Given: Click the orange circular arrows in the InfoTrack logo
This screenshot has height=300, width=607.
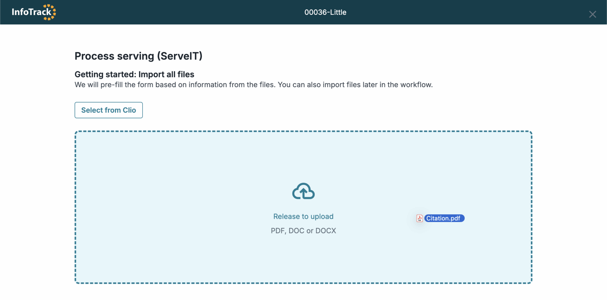Looking at the screenshot, I should 49,12.
